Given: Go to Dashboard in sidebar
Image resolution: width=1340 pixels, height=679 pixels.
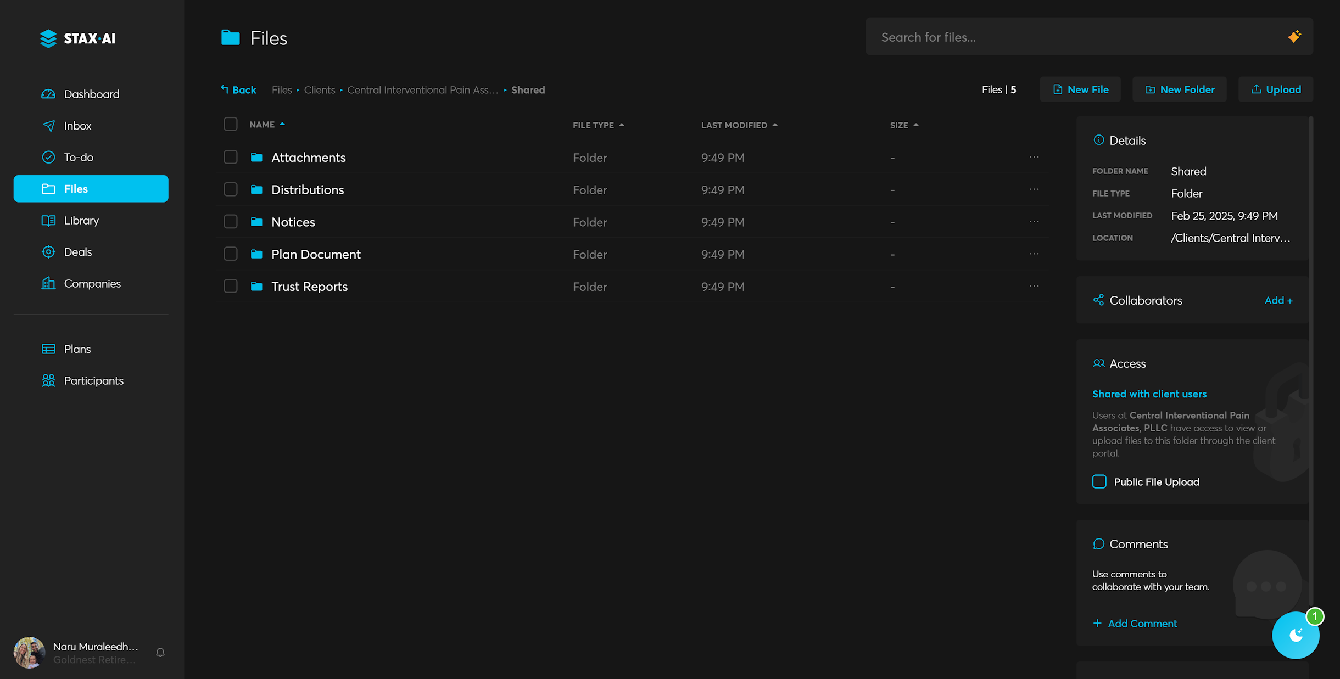Looking at the screenshot, I should click(x=91, y=94).
